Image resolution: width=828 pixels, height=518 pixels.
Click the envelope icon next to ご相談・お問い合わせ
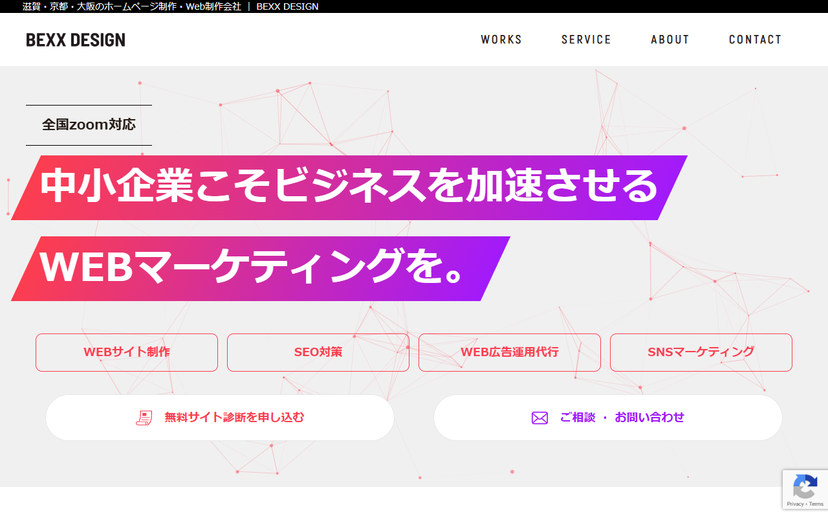coord(539,418)
